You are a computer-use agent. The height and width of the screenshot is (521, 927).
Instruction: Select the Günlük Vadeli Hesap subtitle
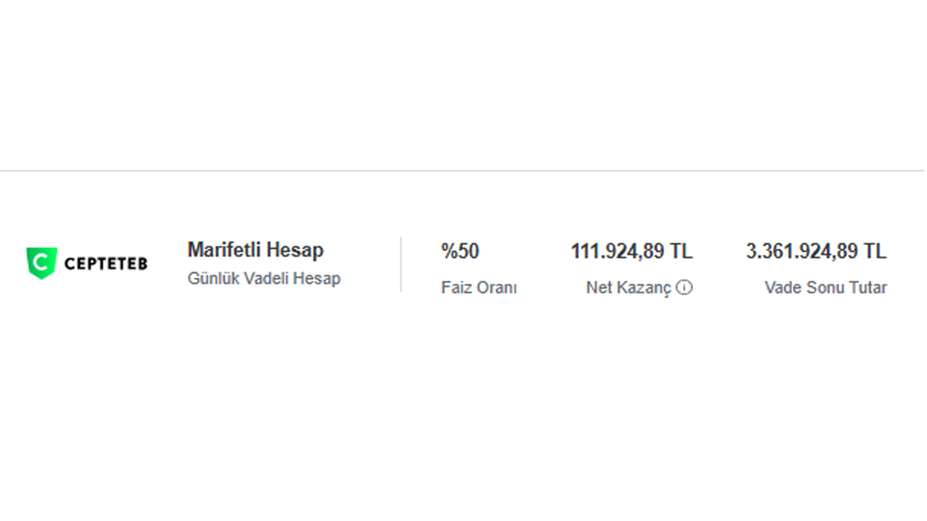point(264,278)
